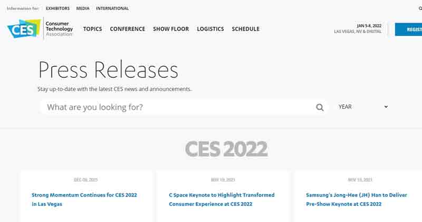This screenshot has height=222, width=422.
Task: Follow the Exhibitors link in top bar
Action: coord(57,8)
